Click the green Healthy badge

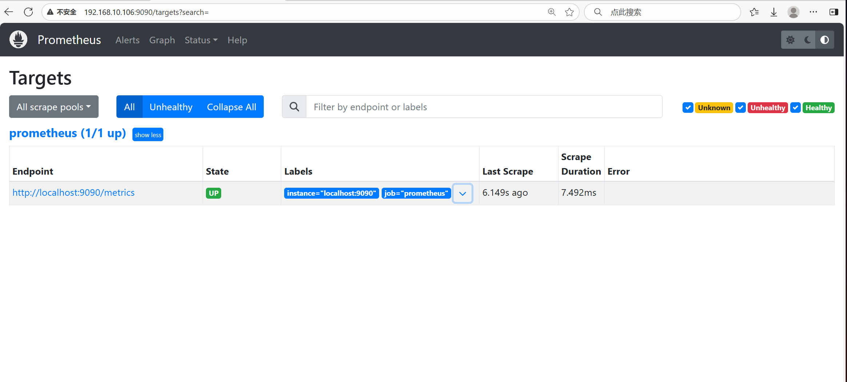tap(819, 108)
